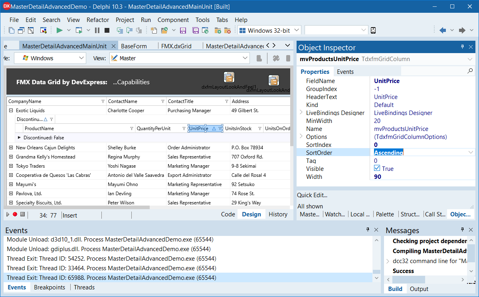Image resolution: width=479 pixels, height=297 pixels.
Task: Open the Refactor menu
Action: [x=98, y=20]
